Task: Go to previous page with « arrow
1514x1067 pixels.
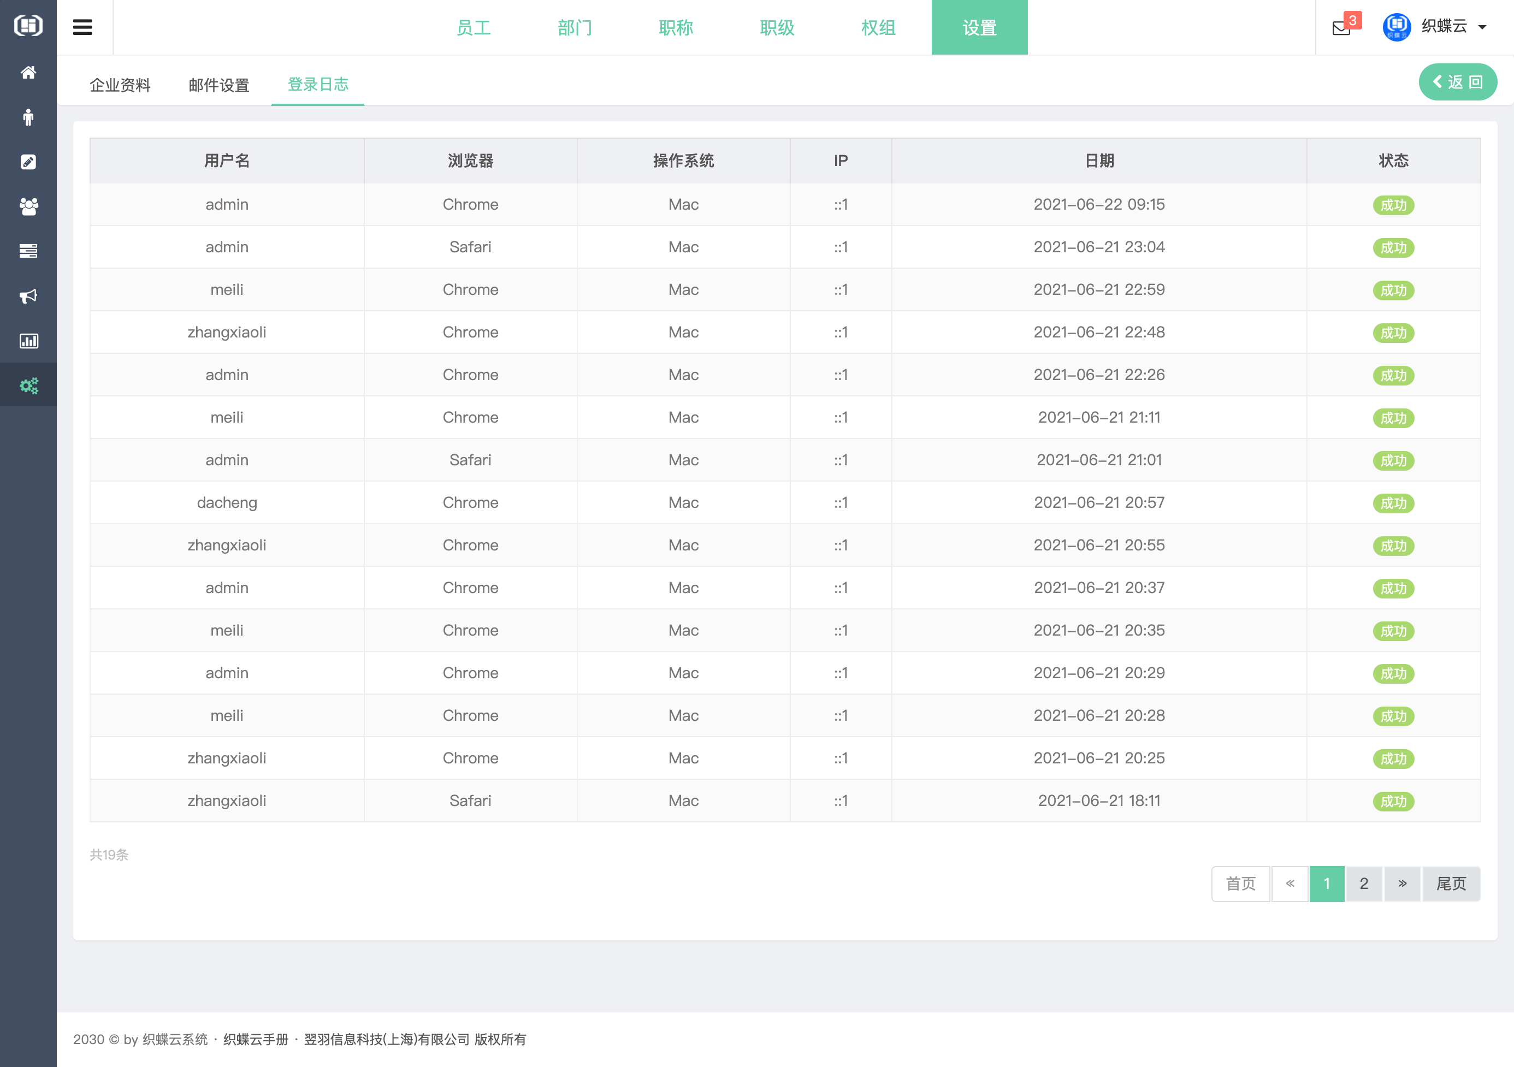Action: pyautogui.click(x=1290, y=884)
